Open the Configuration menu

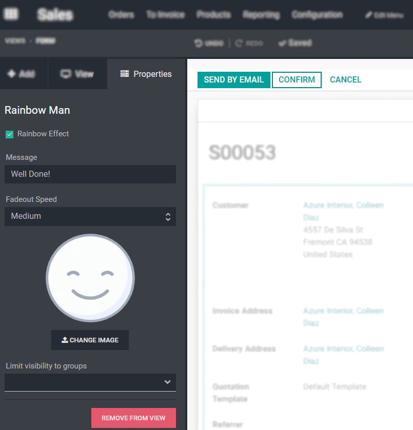[317, 15]
